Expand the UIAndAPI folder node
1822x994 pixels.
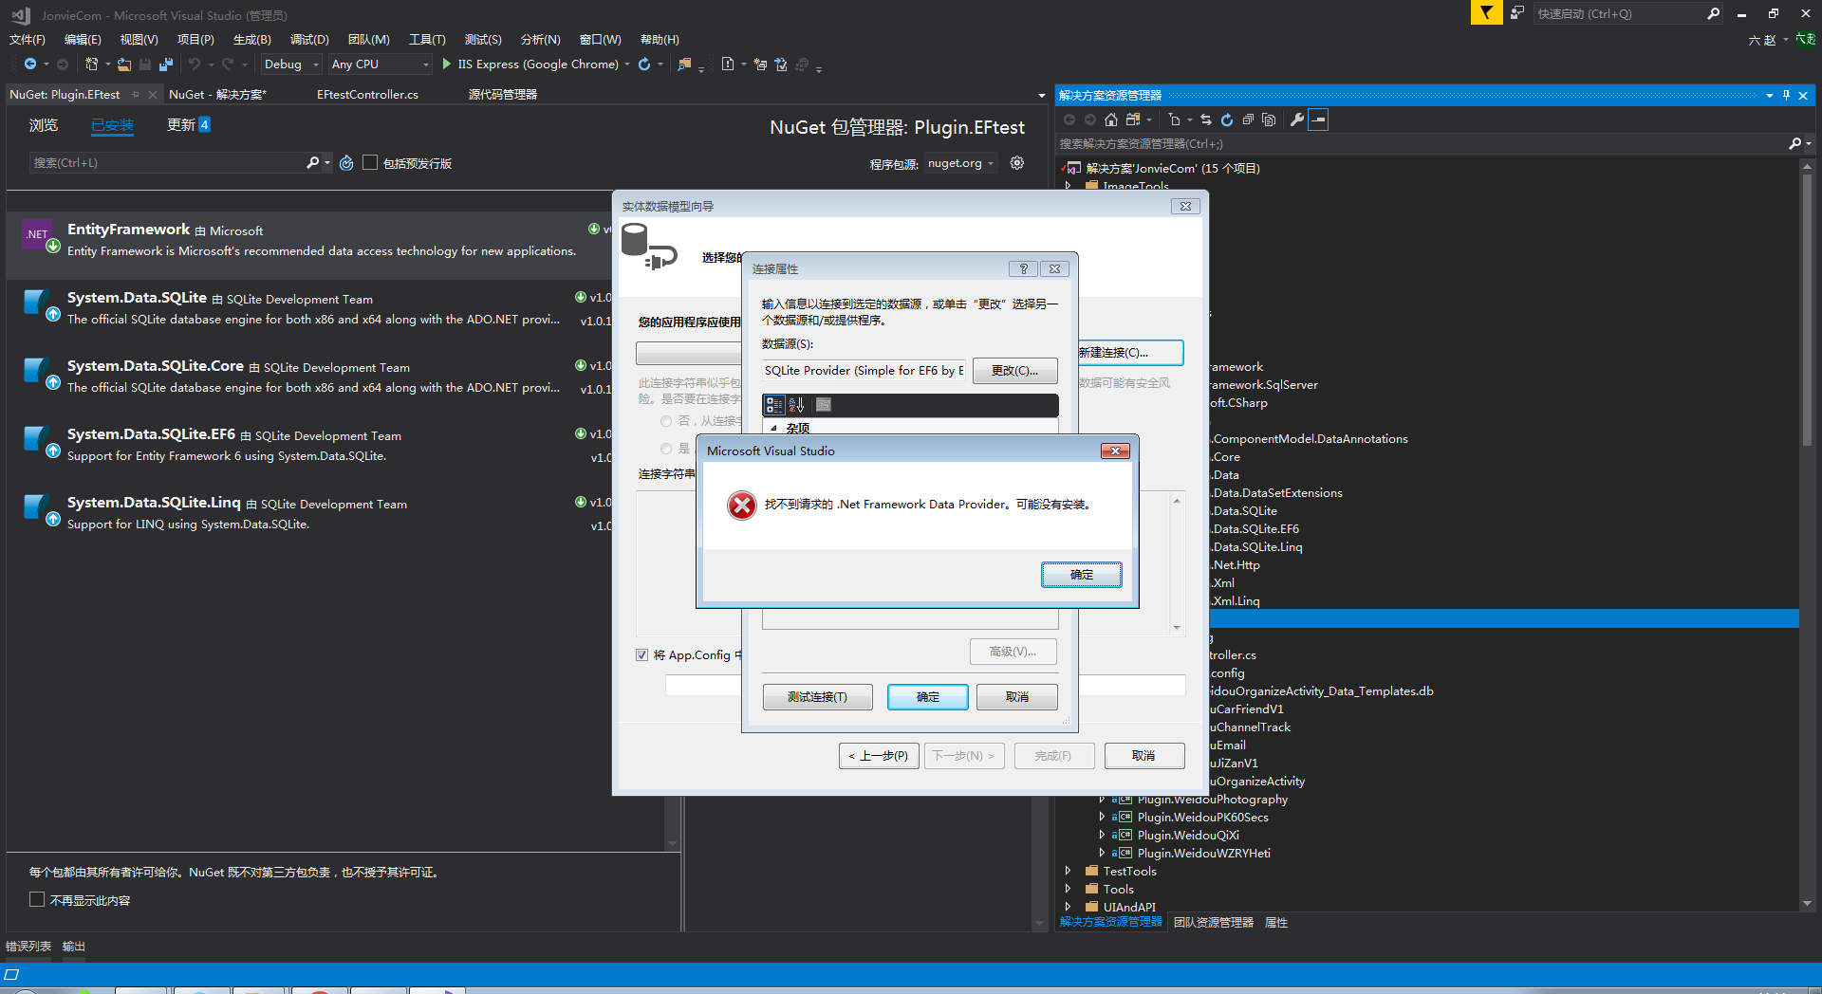point(1069,907)
